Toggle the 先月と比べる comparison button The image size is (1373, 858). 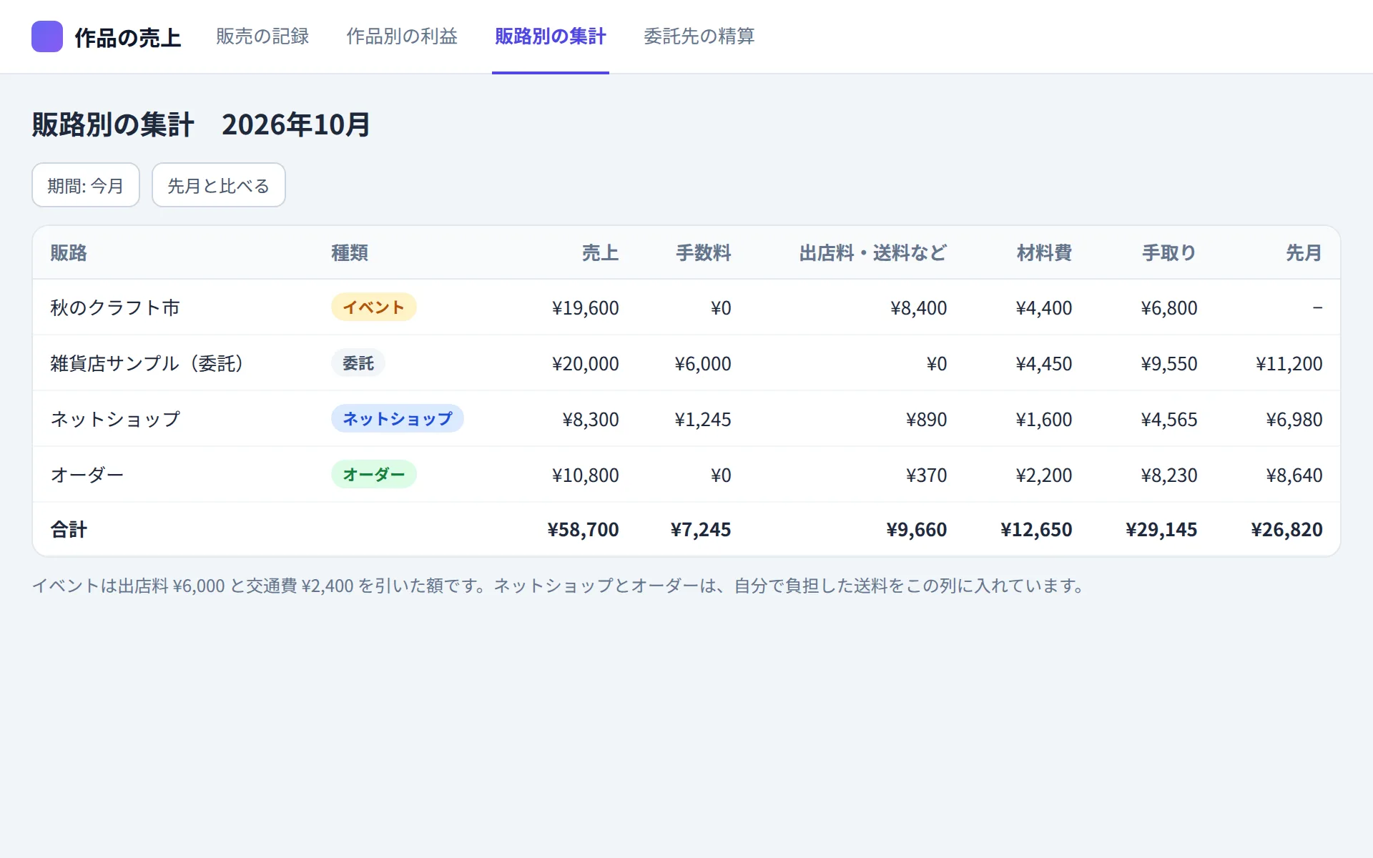(x=219, y=185)
